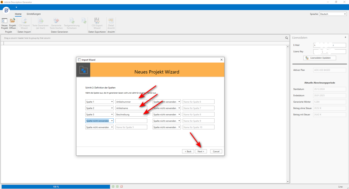Click grid vertical scrollbar down arrow
The width and height of the screenshot is (349, 189).
pyautogui.click(x=288, y=182)
